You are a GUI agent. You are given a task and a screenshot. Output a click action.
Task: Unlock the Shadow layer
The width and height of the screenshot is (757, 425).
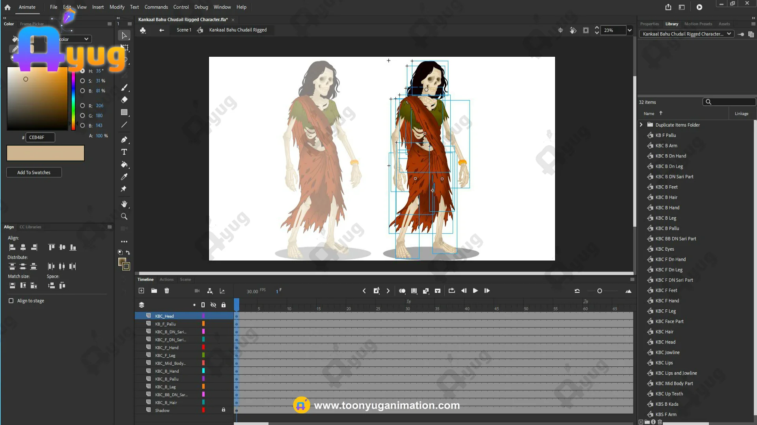(x=224, y=410)
